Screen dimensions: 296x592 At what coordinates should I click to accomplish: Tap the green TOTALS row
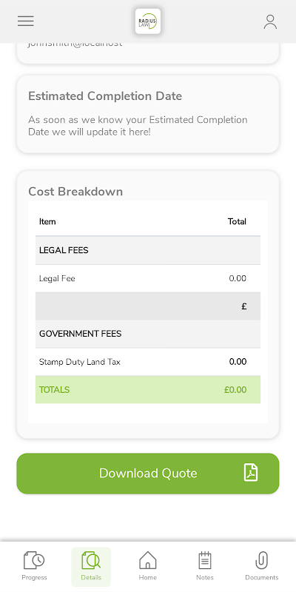(x=148, y=390)
